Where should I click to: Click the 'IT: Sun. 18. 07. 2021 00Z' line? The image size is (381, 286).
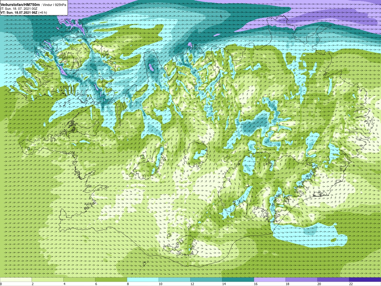point(19,9)
